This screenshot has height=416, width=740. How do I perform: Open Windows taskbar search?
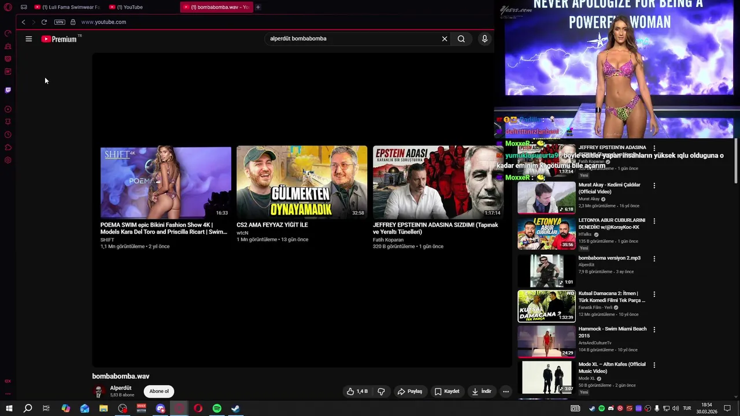coord(27,408)
